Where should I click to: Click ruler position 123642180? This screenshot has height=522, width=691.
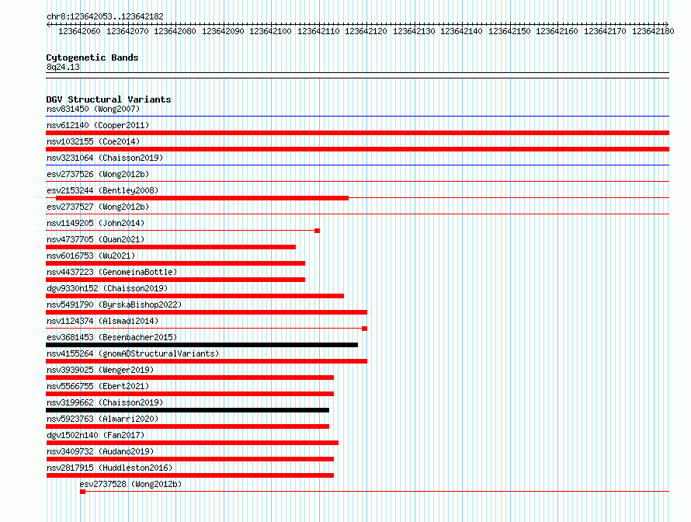(x=653, y=31)
